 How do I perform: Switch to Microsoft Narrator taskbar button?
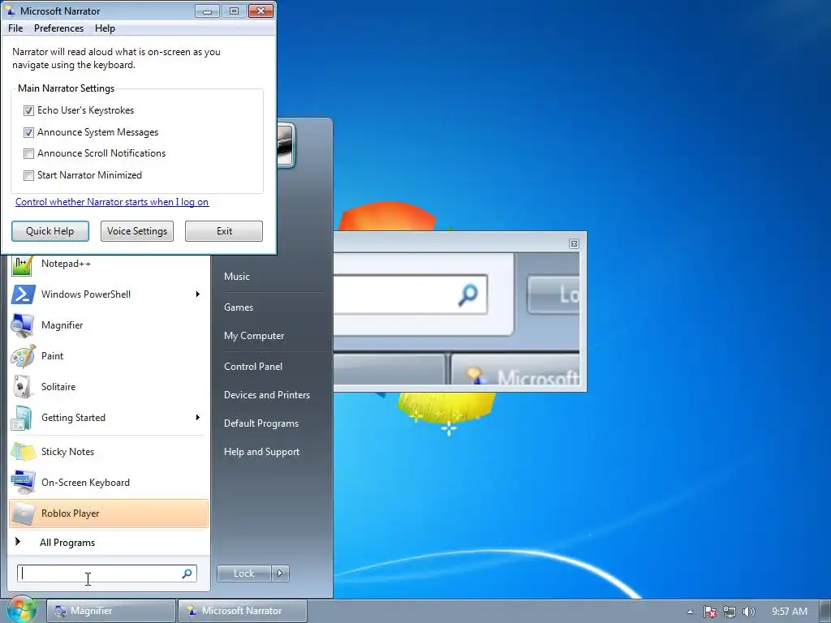242,611
